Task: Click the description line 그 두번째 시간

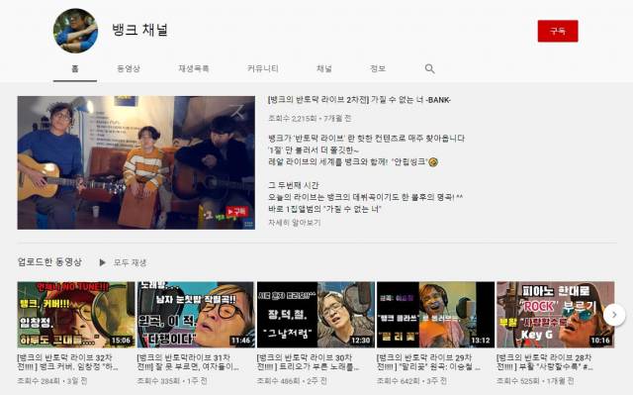Action: 294,185
